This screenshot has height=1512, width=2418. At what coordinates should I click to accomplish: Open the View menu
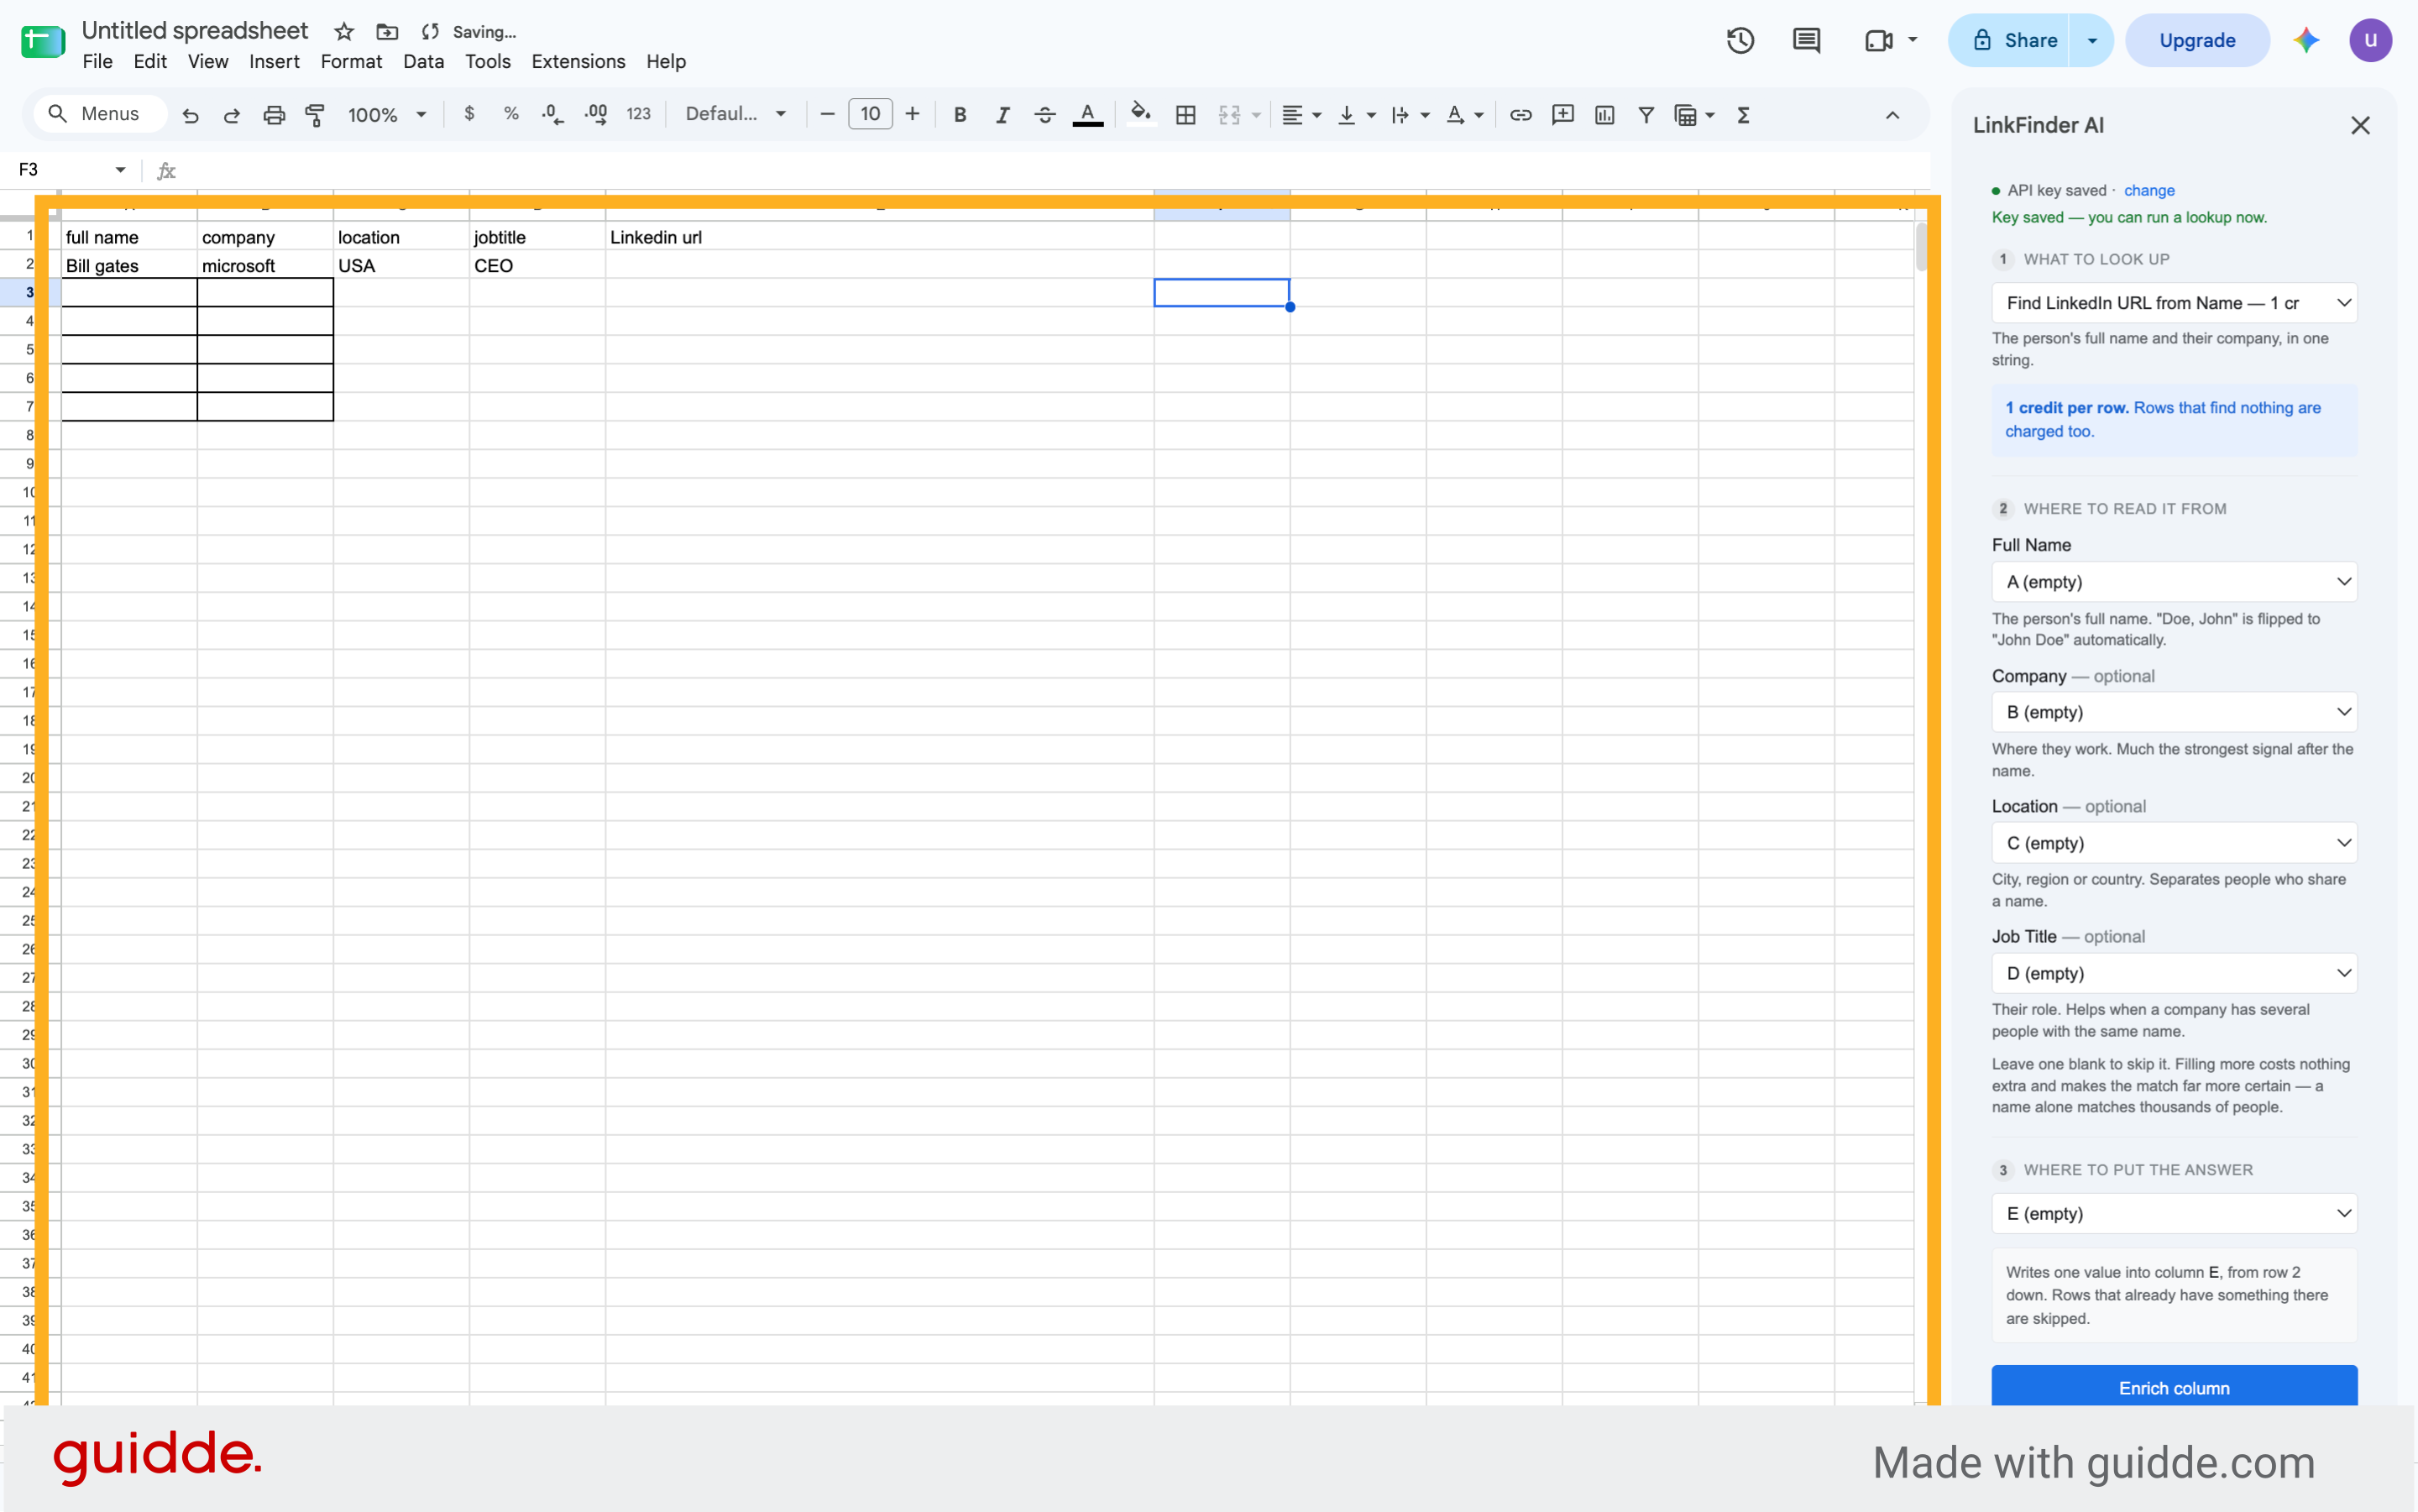(x=208, y=62)
